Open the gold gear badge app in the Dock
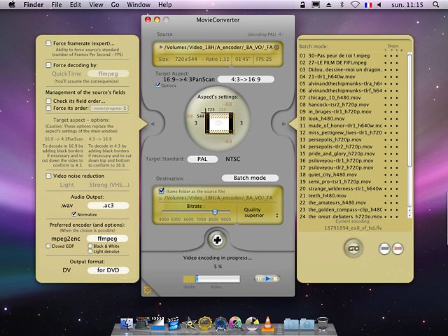Image resolution: width=448 pixels, height=336 pixels. pyautogui.click(x=205, y=323)
